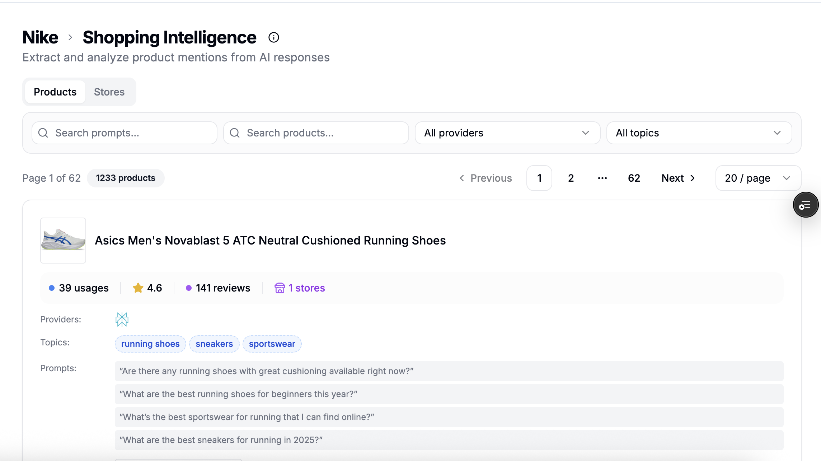Image resolution: width=821 pixels, height=461 pixels.
Task: Click the Perplexity provider icon
Action: click(x=122, y=319)
